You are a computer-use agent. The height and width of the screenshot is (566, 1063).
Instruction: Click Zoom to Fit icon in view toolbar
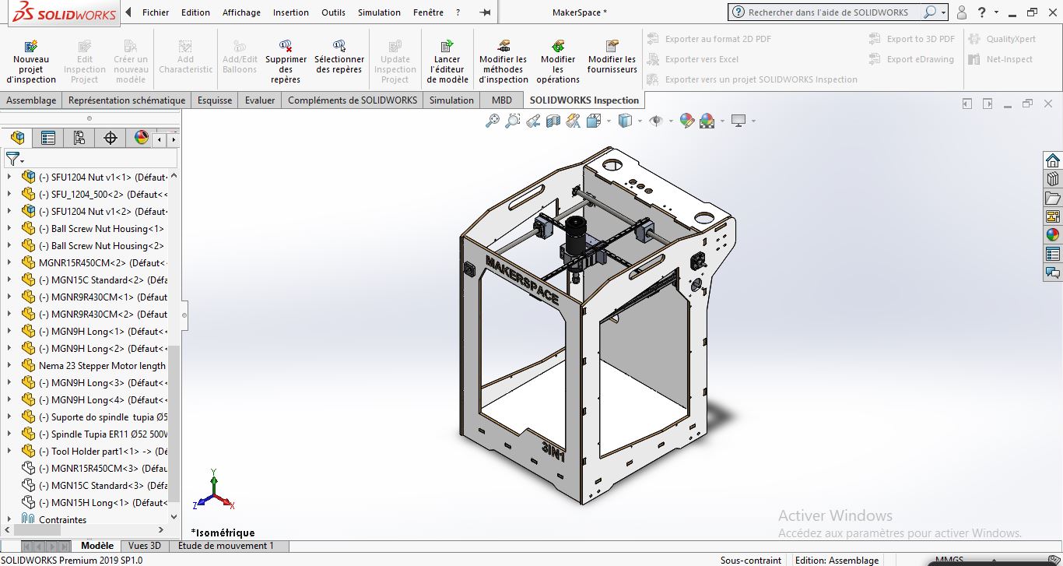click(x=492, y=121)
